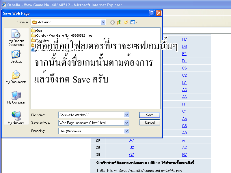Image resolution: width=231 pixels, height=173 pixels.
Task: Follow the C6 move link
Action: pyautogui.click(x=184, y=68)
